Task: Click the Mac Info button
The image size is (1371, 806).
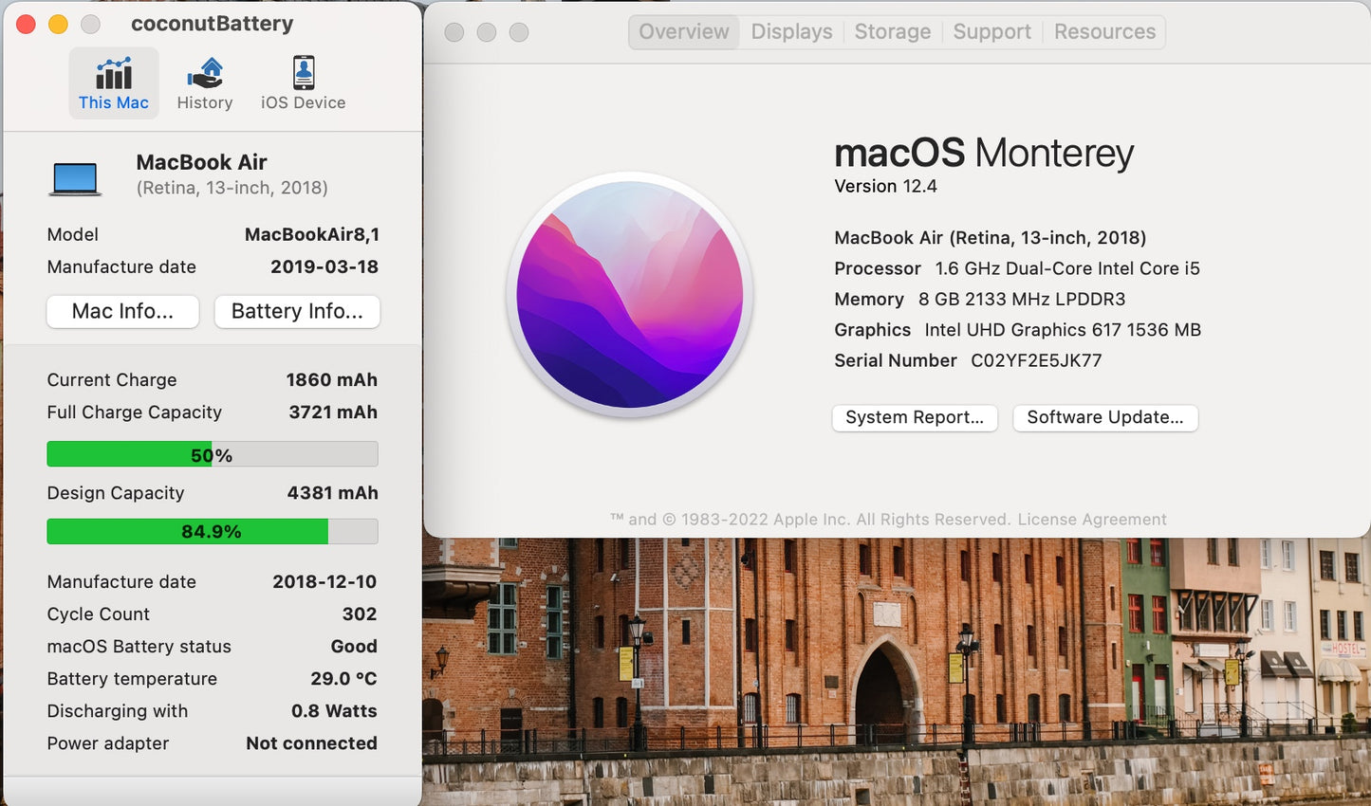Action: click(x=122, y=311)
